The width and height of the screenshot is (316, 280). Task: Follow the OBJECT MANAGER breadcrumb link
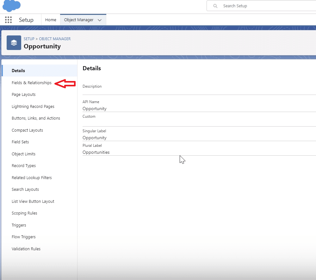(x=55, y=39)
